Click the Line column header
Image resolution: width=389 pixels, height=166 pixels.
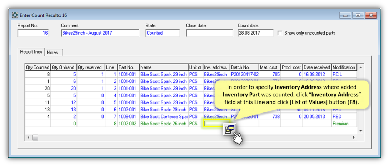[111, 67]
